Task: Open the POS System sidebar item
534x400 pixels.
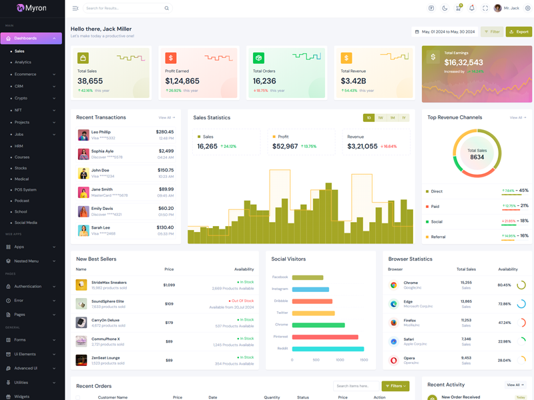Action: tap(25, 190)
